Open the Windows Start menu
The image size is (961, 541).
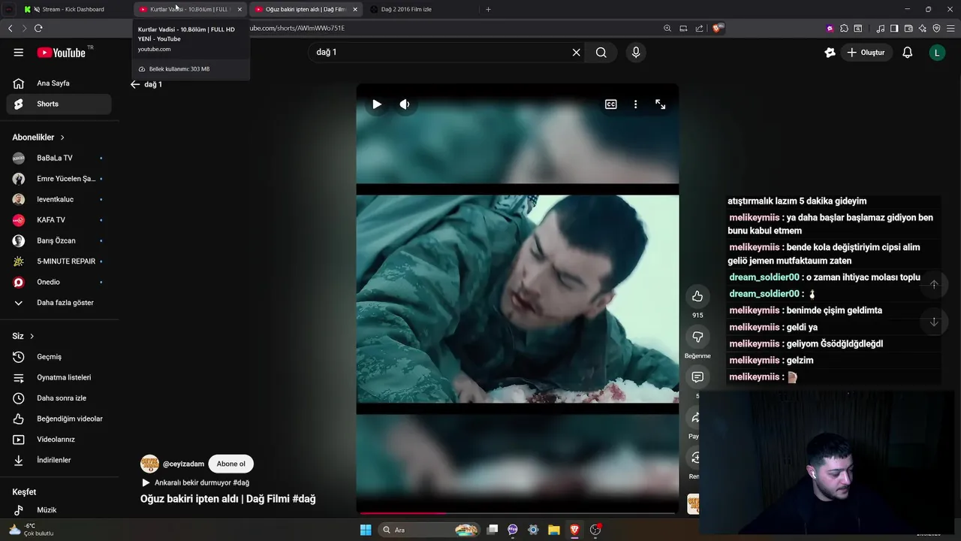366,530
